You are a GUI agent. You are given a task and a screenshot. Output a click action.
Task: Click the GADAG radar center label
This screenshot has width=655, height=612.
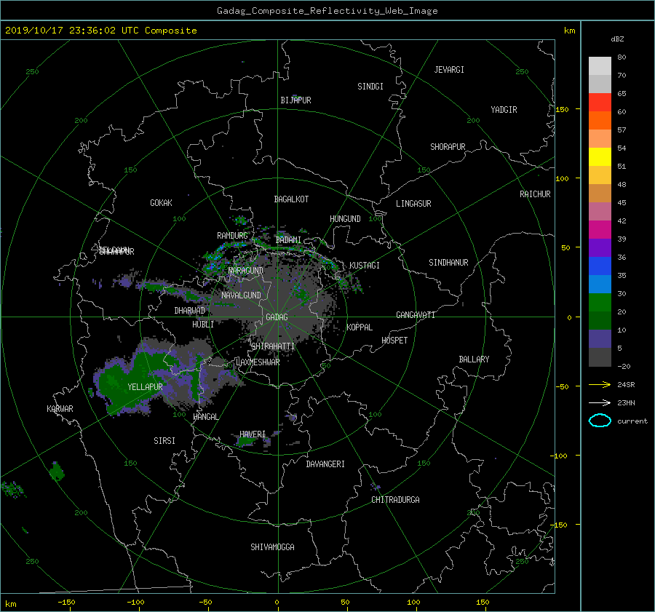[x=277, y=317]
